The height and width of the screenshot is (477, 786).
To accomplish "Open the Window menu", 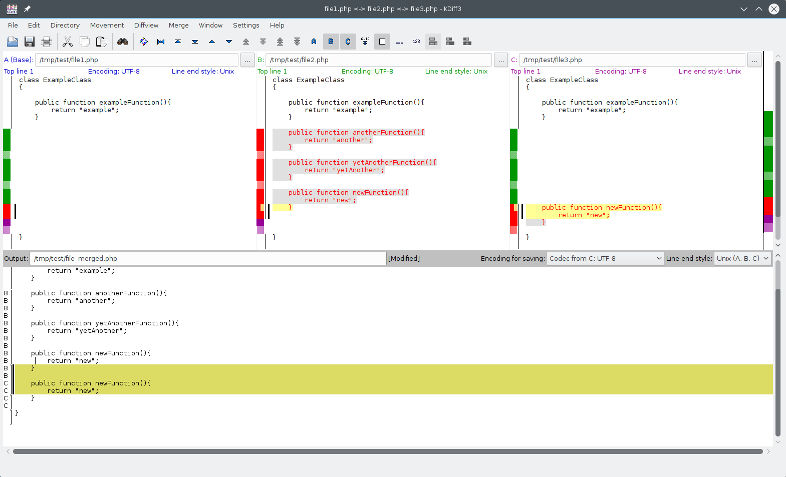I will [x=210, y=25].
